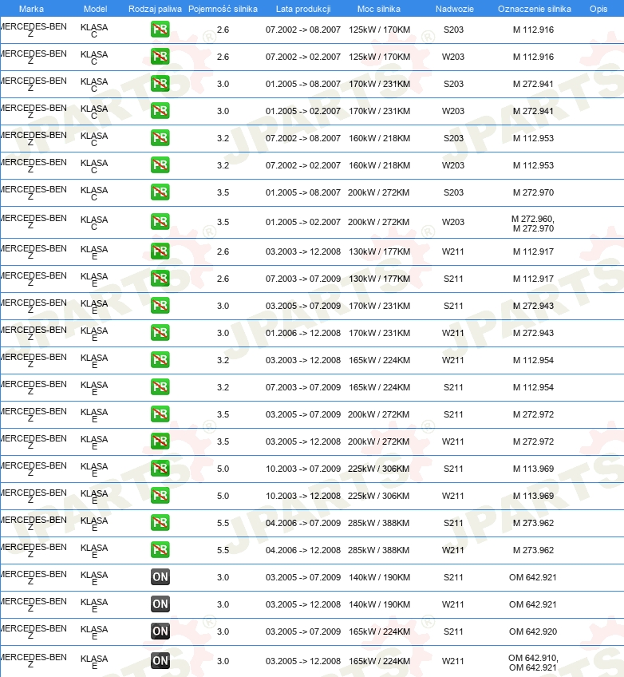Click the petrol icon in the M 112.917 W211 row
Viewport: 624px width, 677px height.
point(160,251)
